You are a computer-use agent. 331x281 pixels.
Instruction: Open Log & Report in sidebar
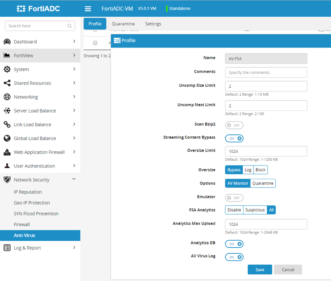click(28, 248)
